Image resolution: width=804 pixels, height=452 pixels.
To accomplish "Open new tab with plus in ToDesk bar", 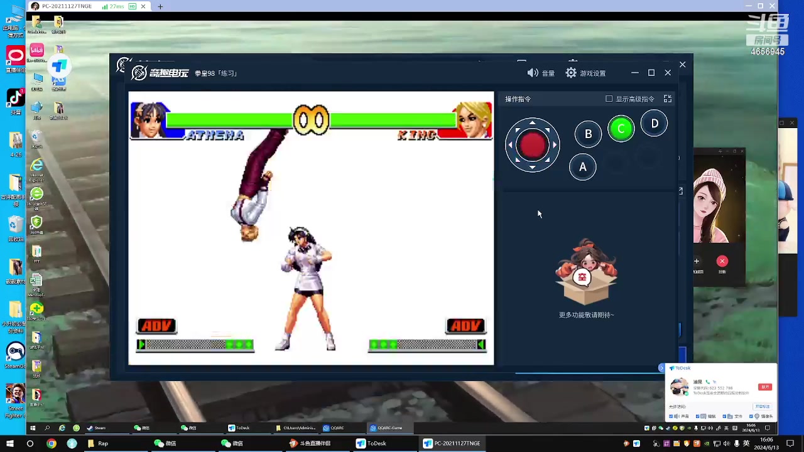I will [160, 6].
